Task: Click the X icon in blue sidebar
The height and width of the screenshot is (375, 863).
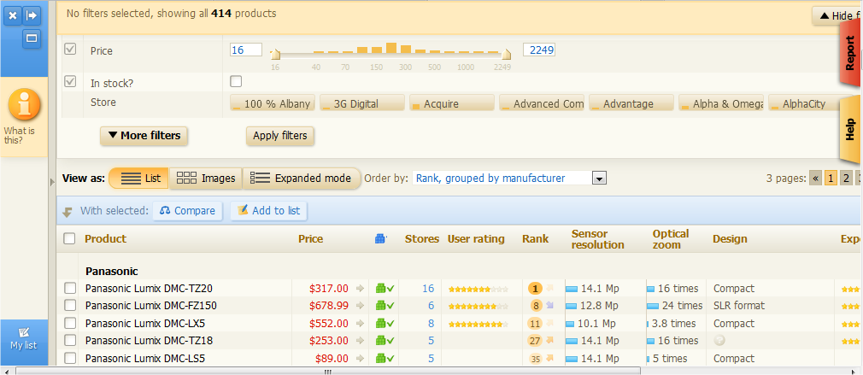Action: coord(13,15)
